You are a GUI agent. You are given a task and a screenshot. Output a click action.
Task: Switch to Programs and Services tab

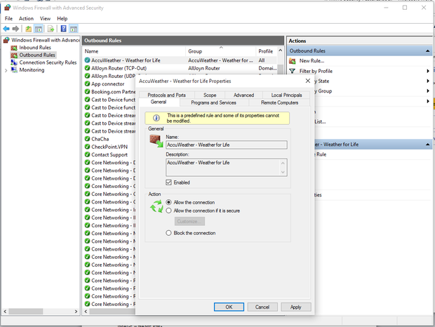click(213, 102)
